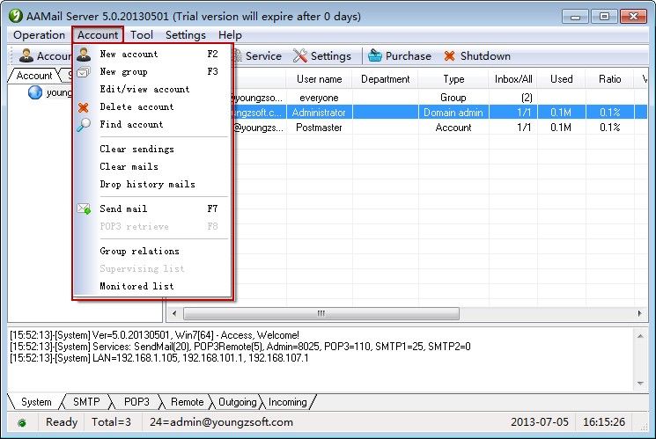Click the log panel scroll down arrow
Screen dimensions: 656x439
click(640, 384)
